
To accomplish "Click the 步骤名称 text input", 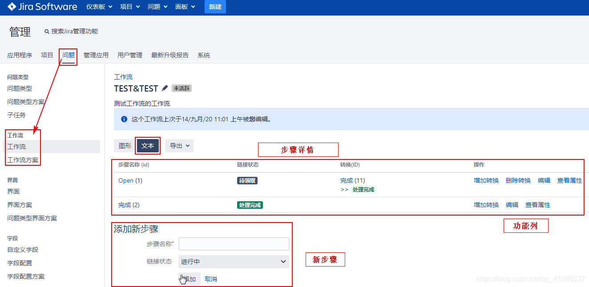I will pyautogui.click(x=234, y=244).
